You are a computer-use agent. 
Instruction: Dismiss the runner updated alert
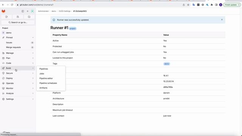pos(222,20)
